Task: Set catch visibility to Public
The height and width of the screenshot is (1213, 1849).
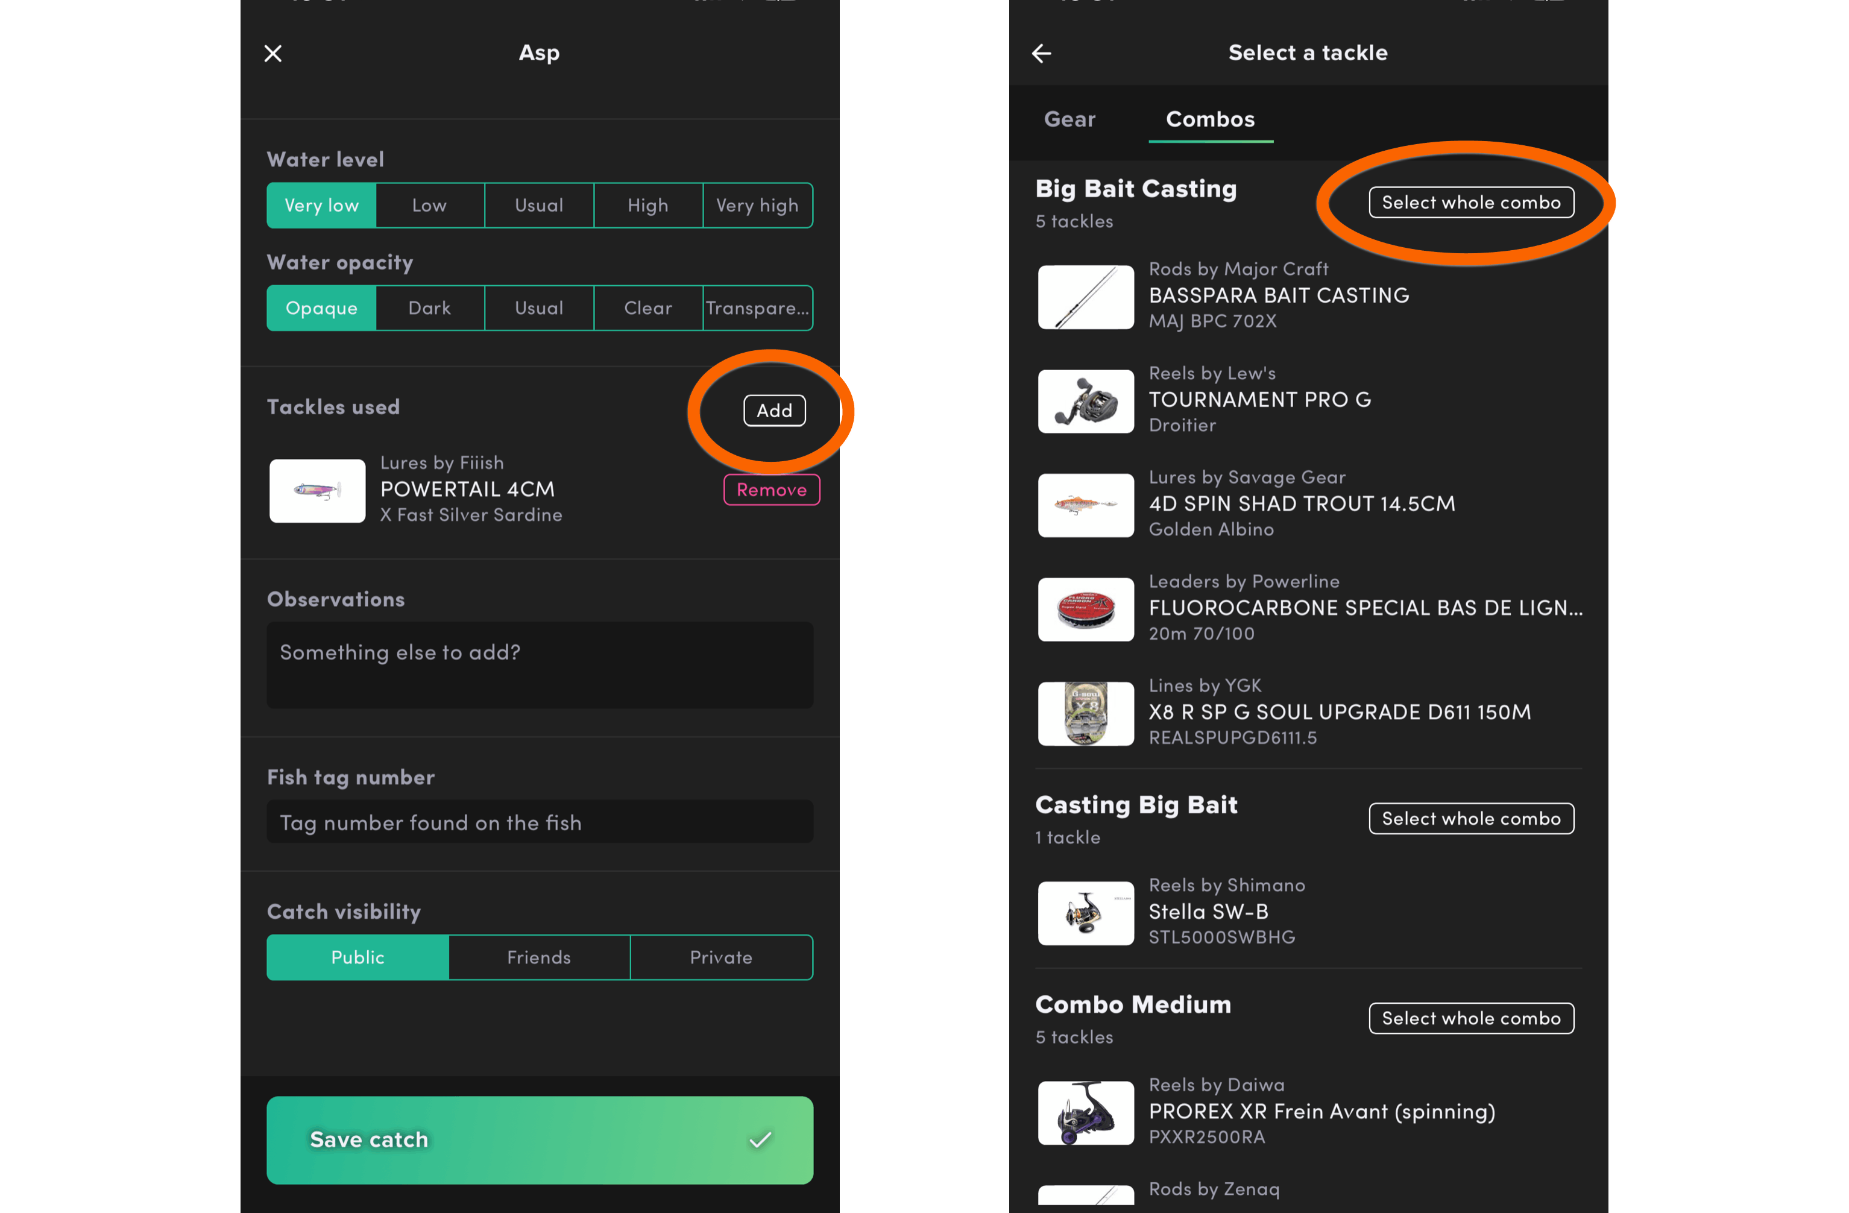Action: tap(358, 957)
